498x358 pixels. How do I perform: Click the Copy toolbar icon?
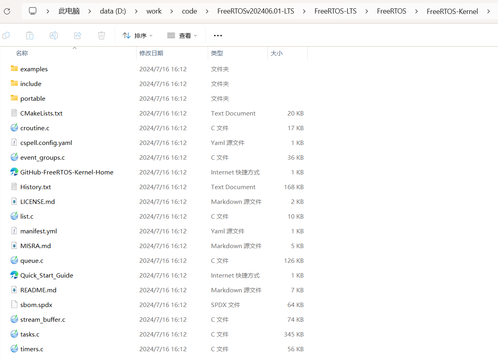pos(6,35)
